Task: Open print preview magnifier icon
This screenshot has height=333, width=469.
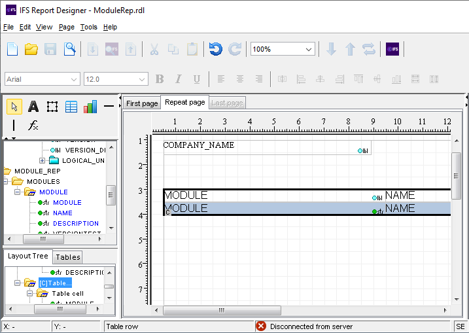Action: coord(69,49)
